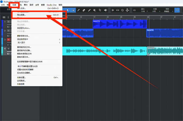The height and width of the screenshot is (121, 183).
Task: Pick the Eraser tool
Action: 84,10
